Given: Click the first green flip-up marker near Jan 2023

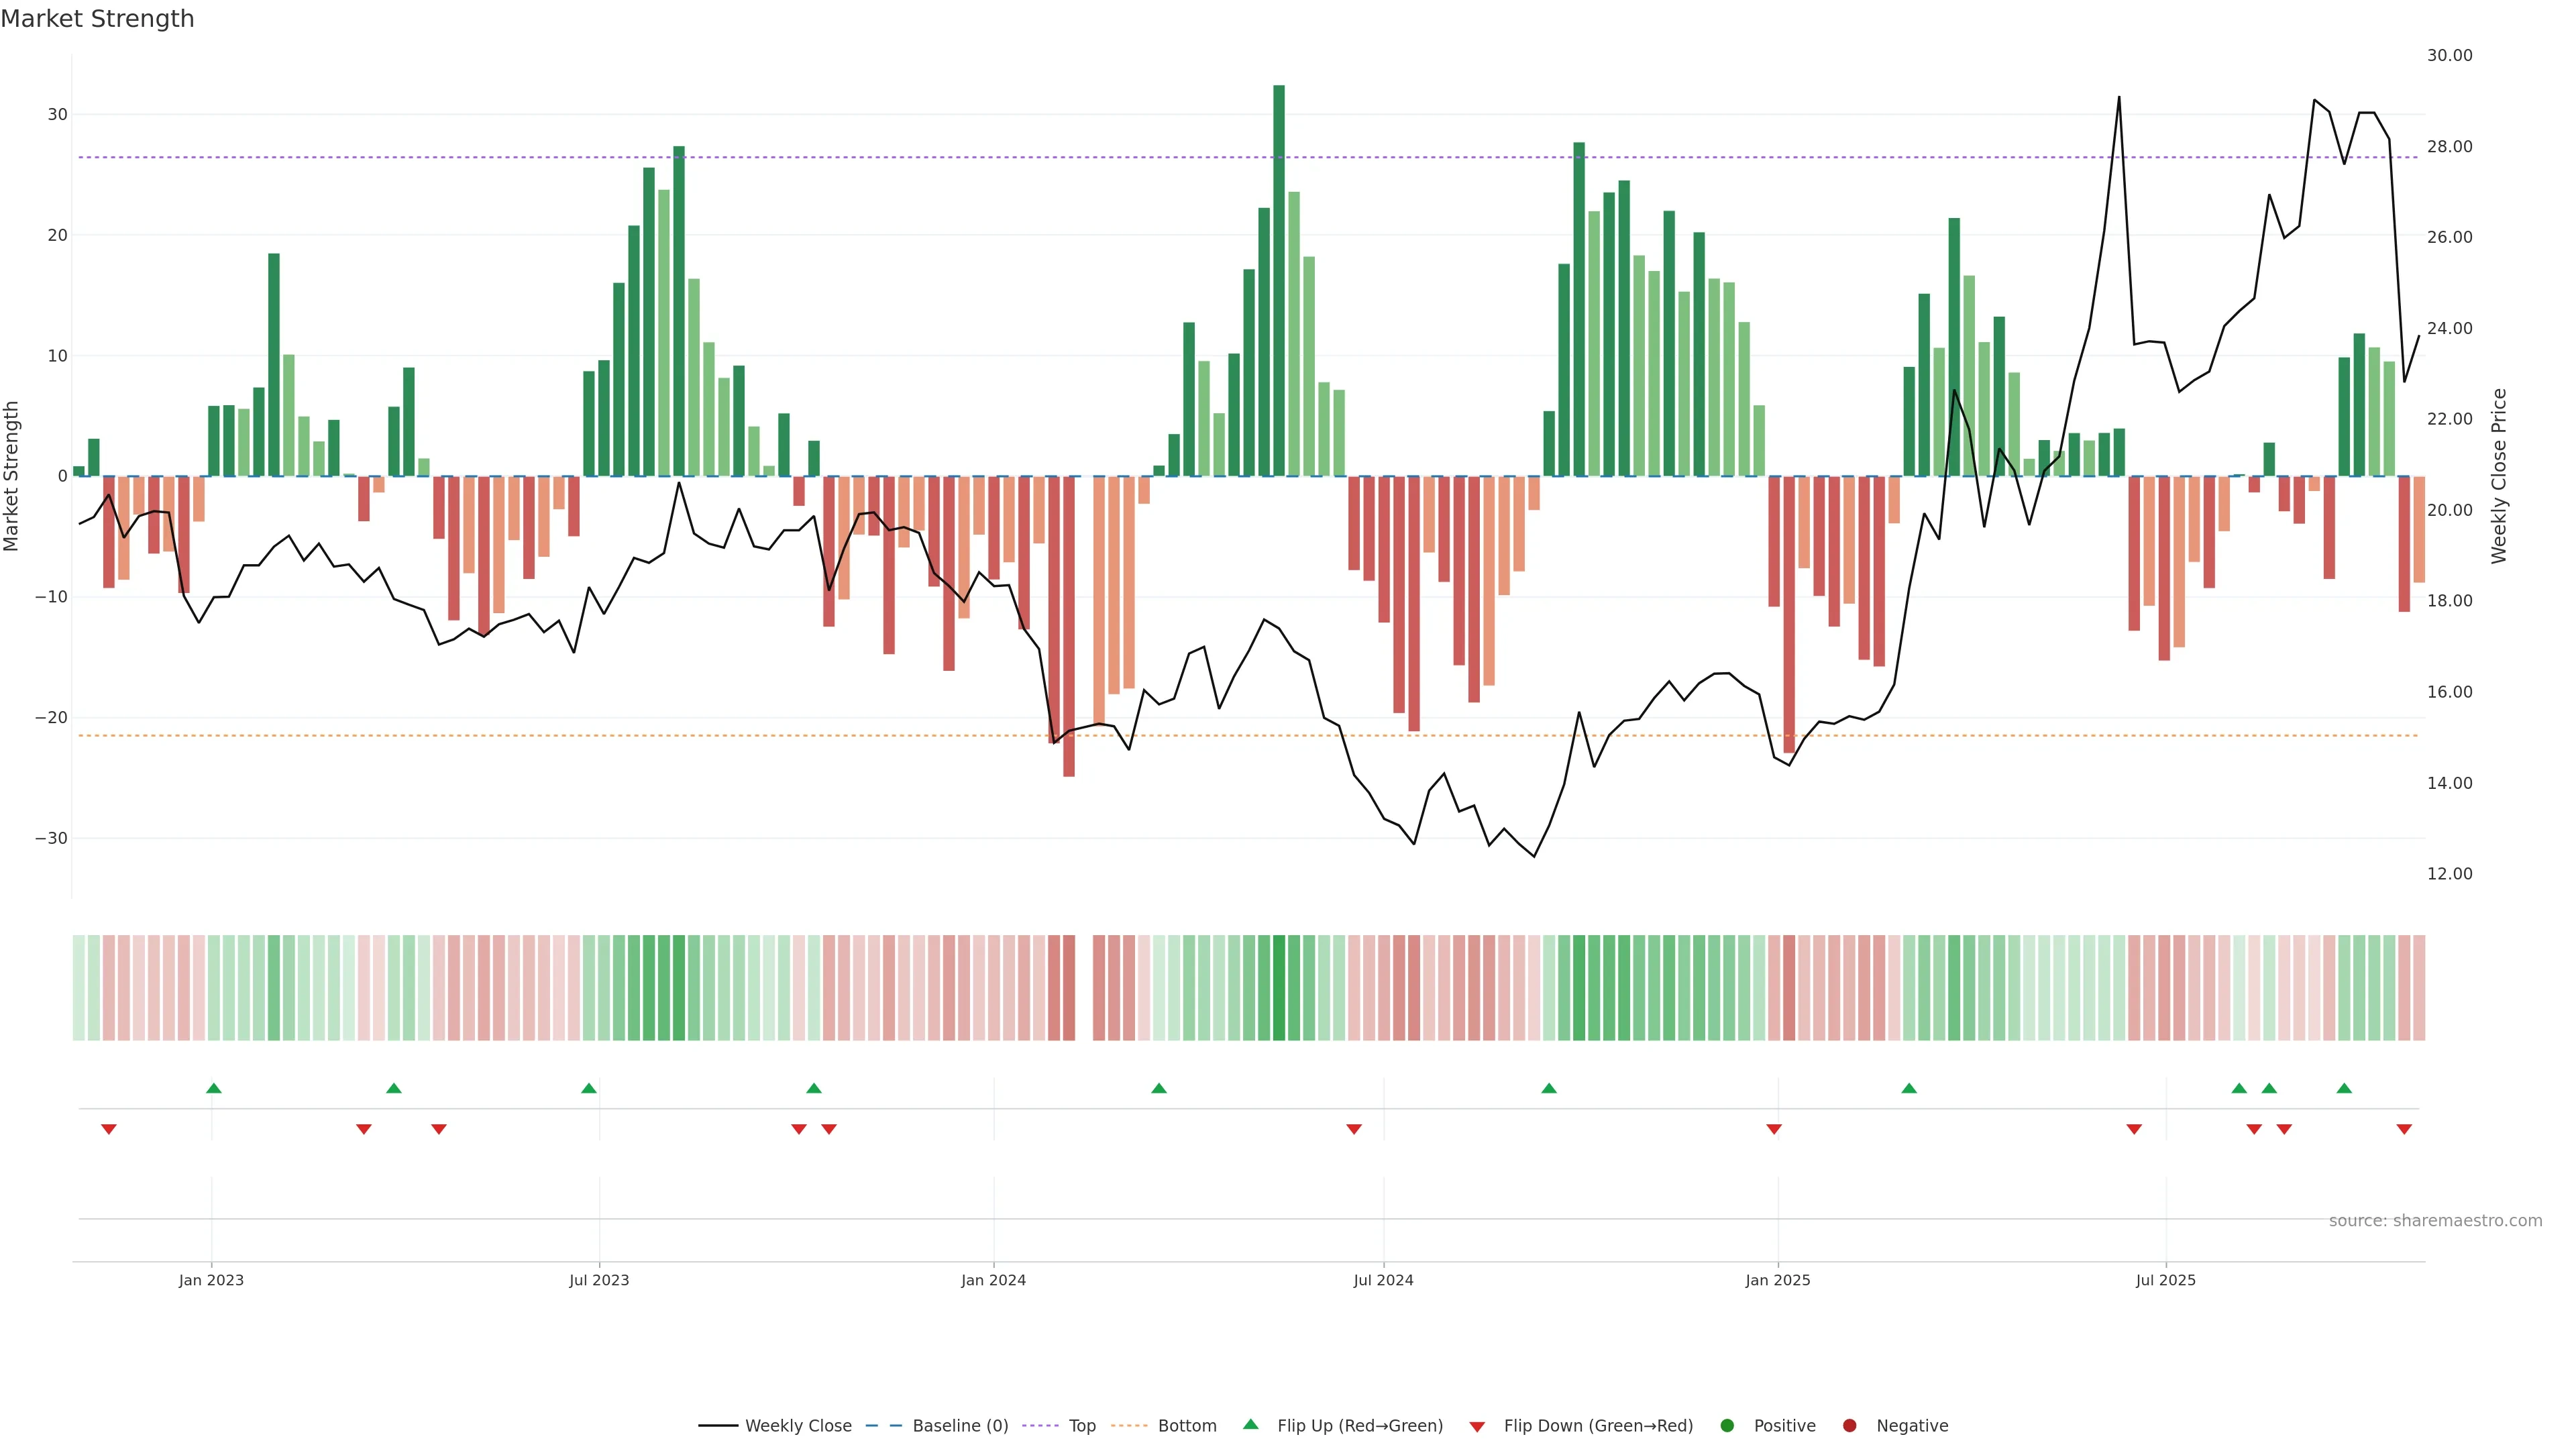Looking at the screenshot, I should click(213, 1088).
